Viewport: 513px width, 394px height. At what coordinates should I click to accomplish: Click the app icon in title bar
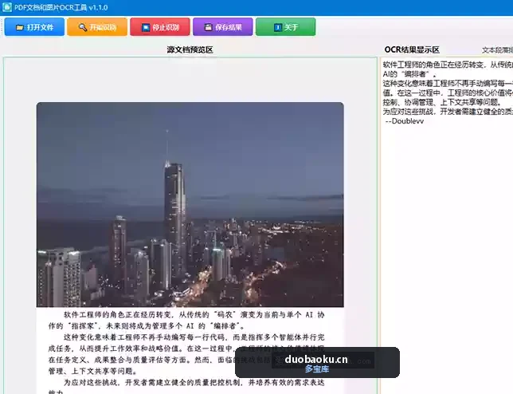[x=6, y=7]
